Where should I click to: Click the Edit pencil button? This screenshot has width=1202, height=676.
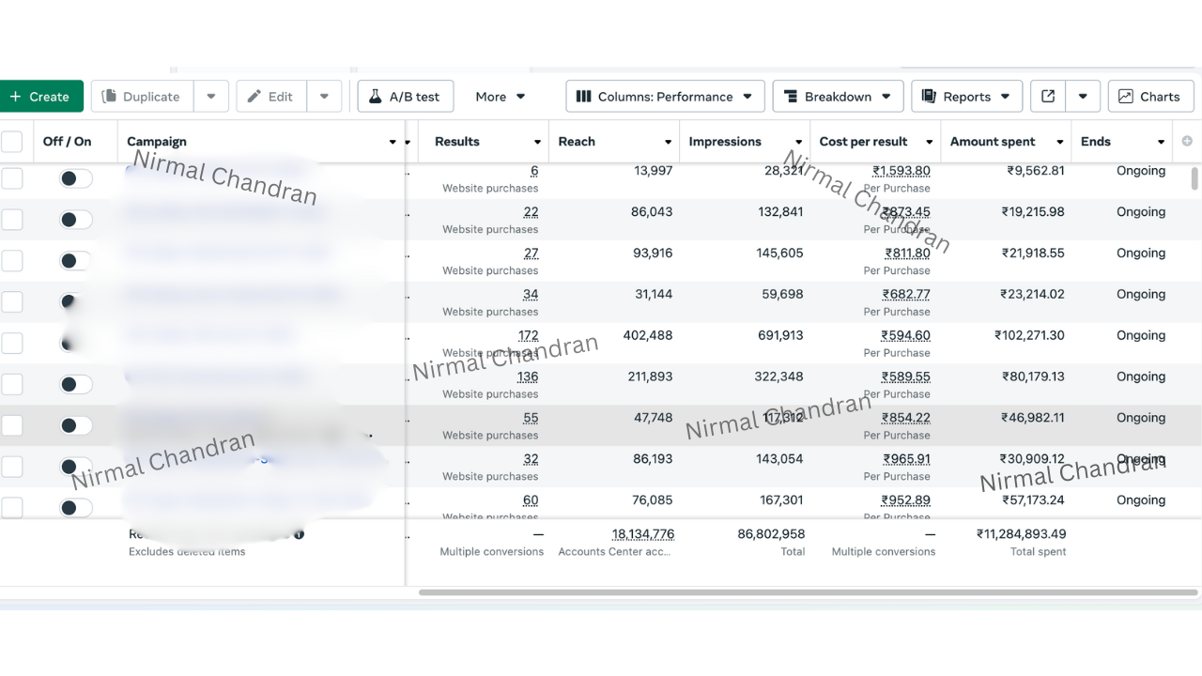(x=270, y=97)
